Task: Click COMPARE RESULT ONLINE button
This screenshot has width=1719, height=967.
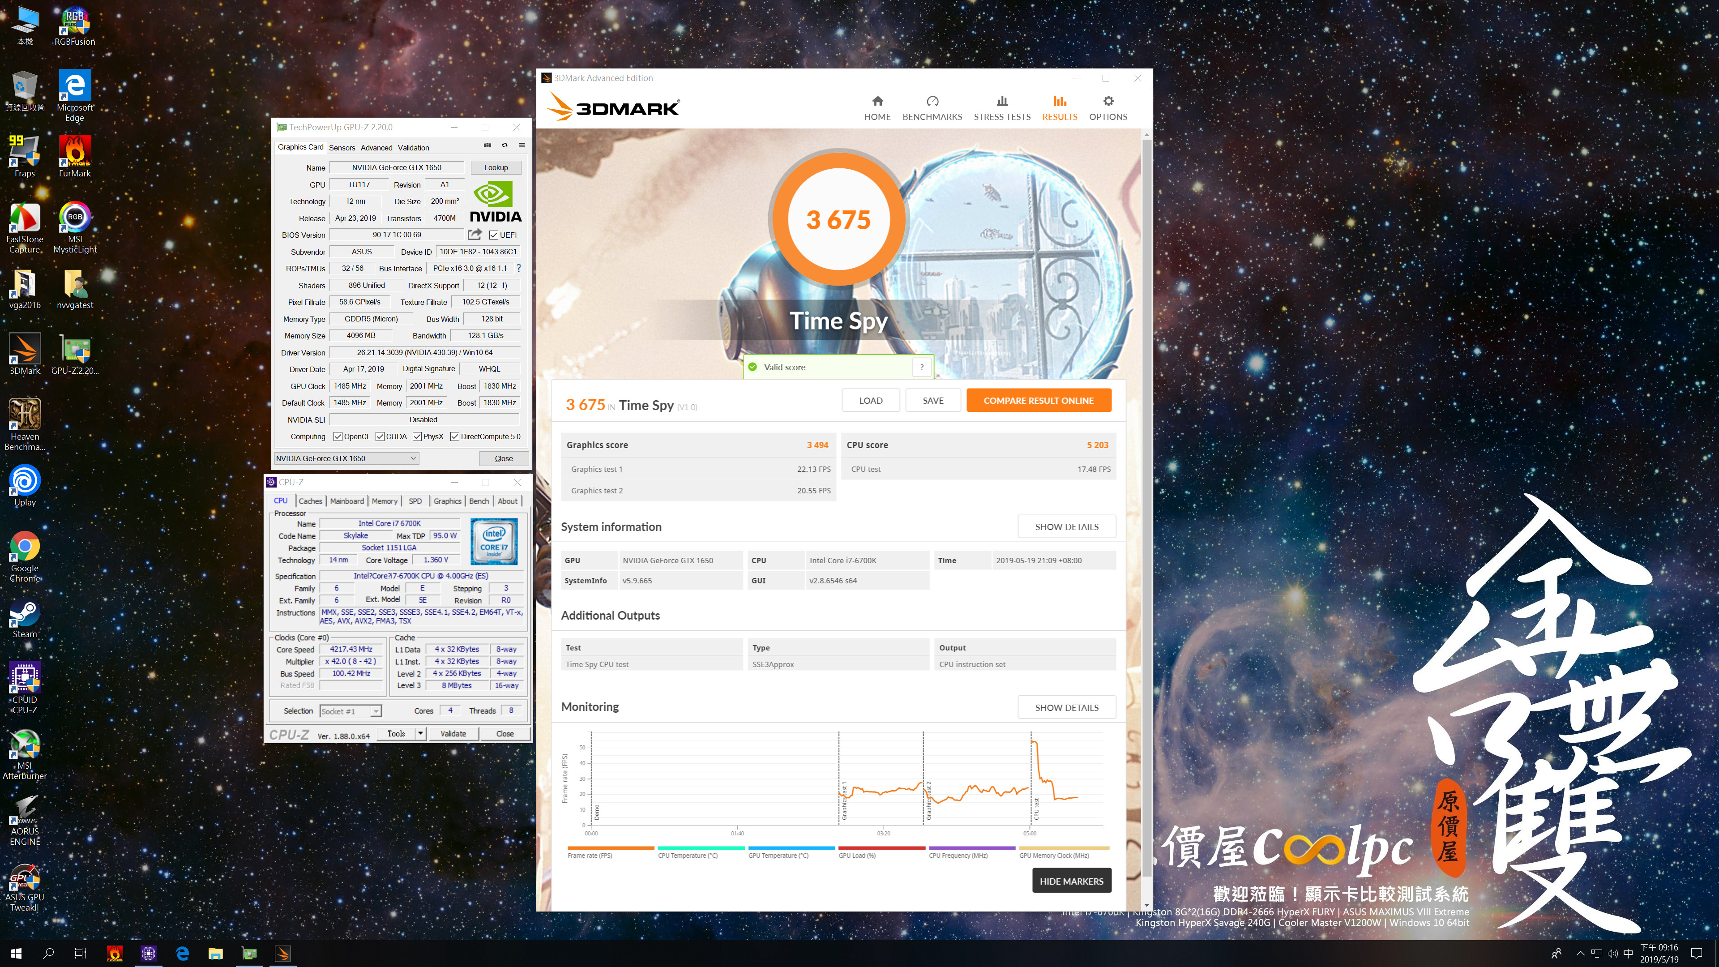Action: tap(1039, 400)
